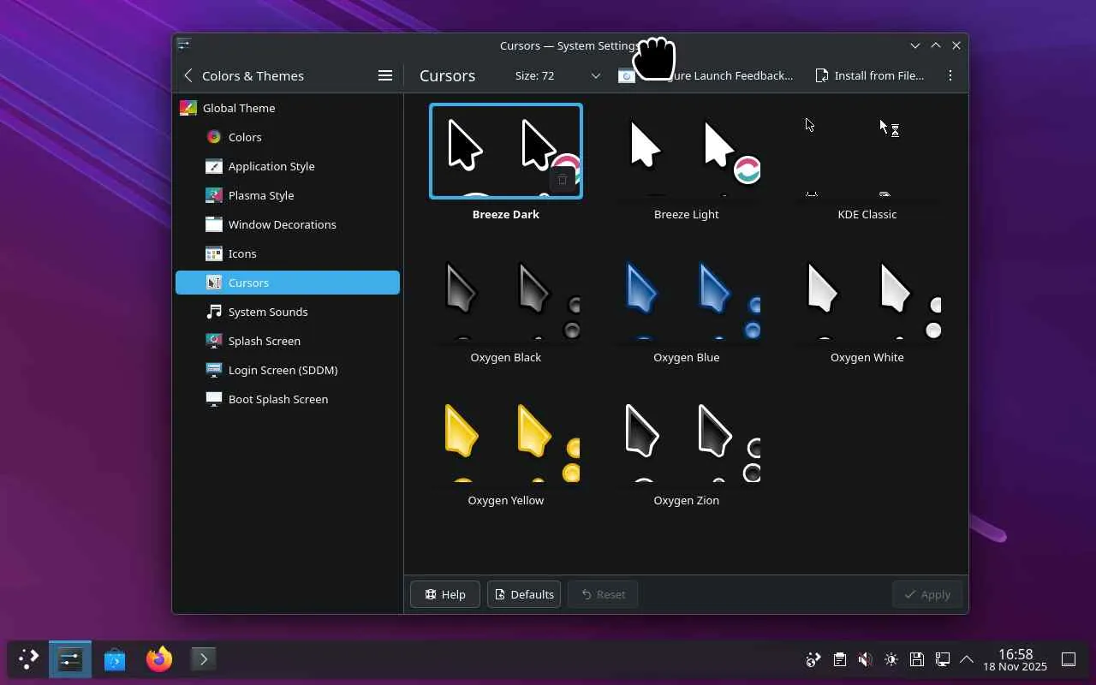
Task: Click the Reset button
Action: [x=603, y=594]
